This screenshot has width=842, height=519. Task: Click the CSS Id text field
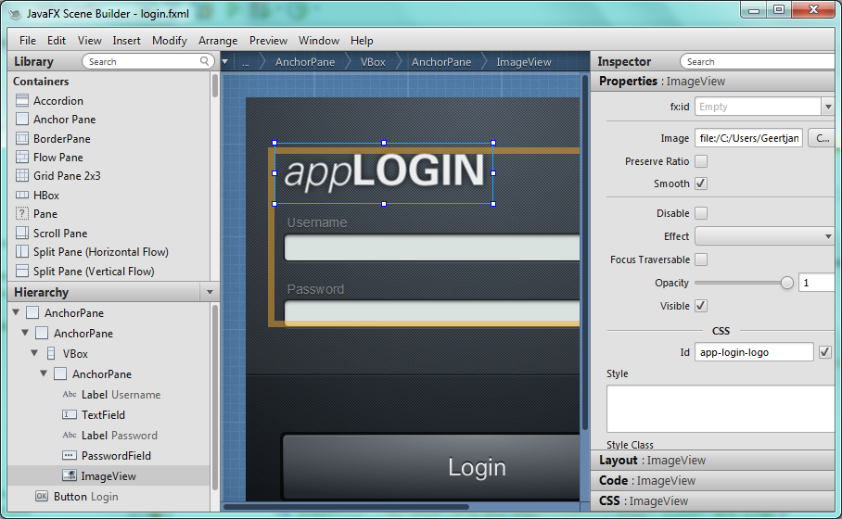[753, 352]
